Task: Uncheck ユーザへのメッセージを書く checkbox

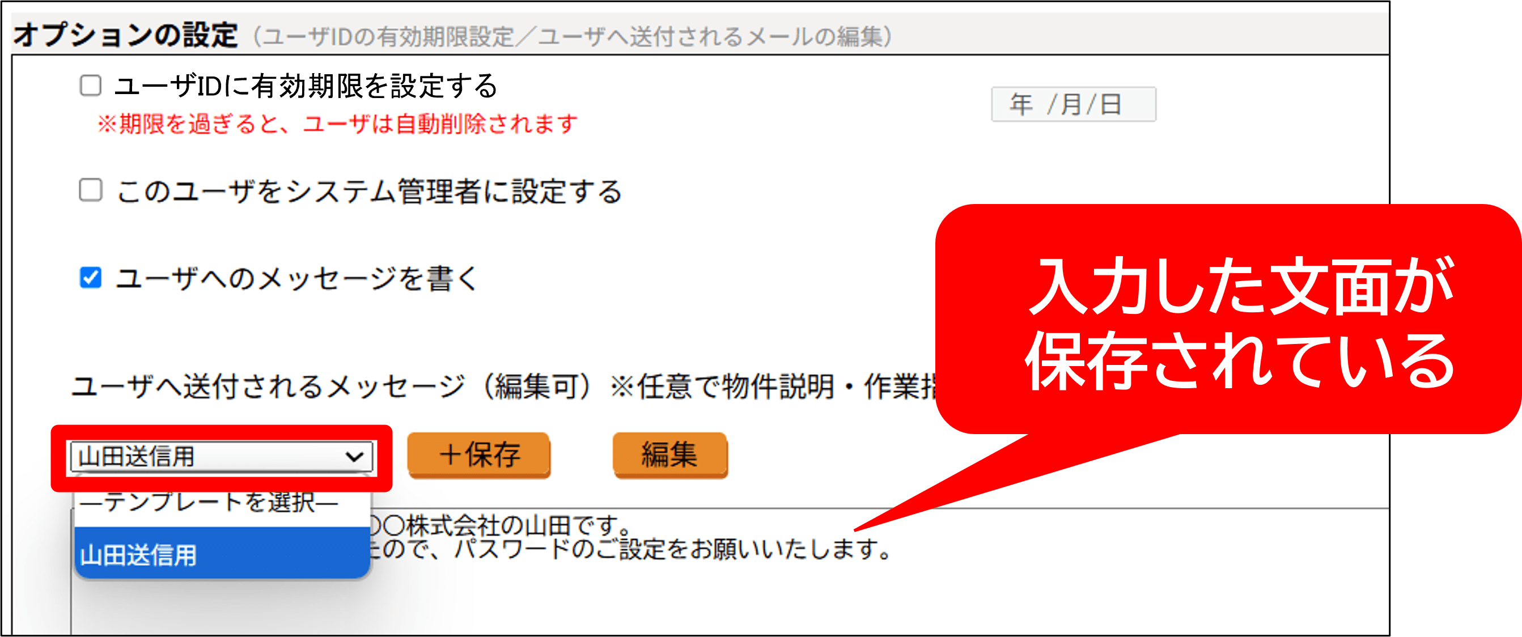Action: pyautogui.click(x=90, y=277)
